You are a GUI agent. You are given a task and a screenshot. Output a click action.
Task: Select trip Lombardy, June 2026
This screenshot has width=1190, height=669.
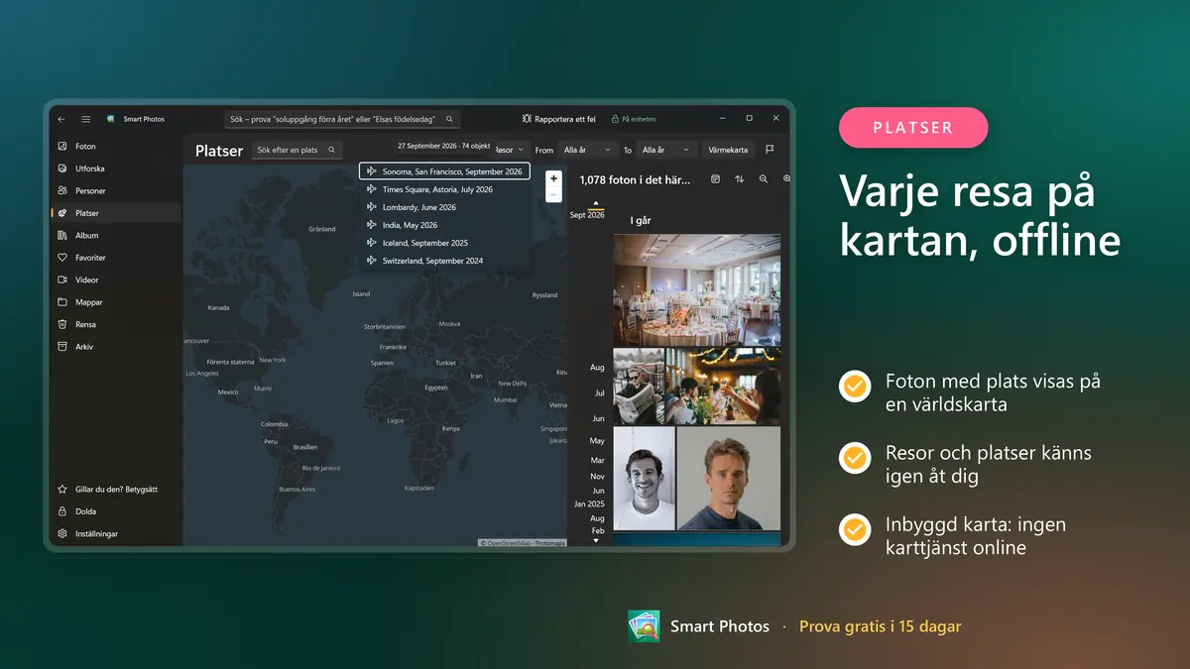point(444,207)
